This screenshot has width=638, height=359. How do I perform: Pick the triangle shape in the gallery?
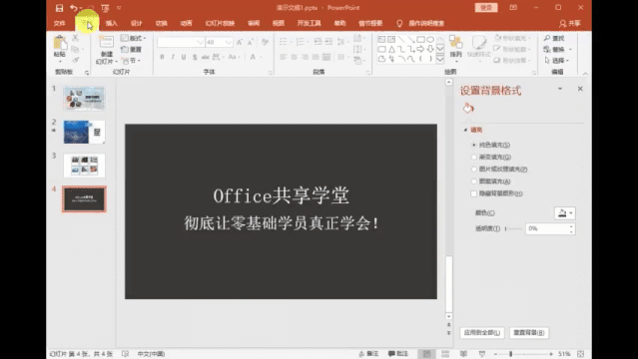391,49
